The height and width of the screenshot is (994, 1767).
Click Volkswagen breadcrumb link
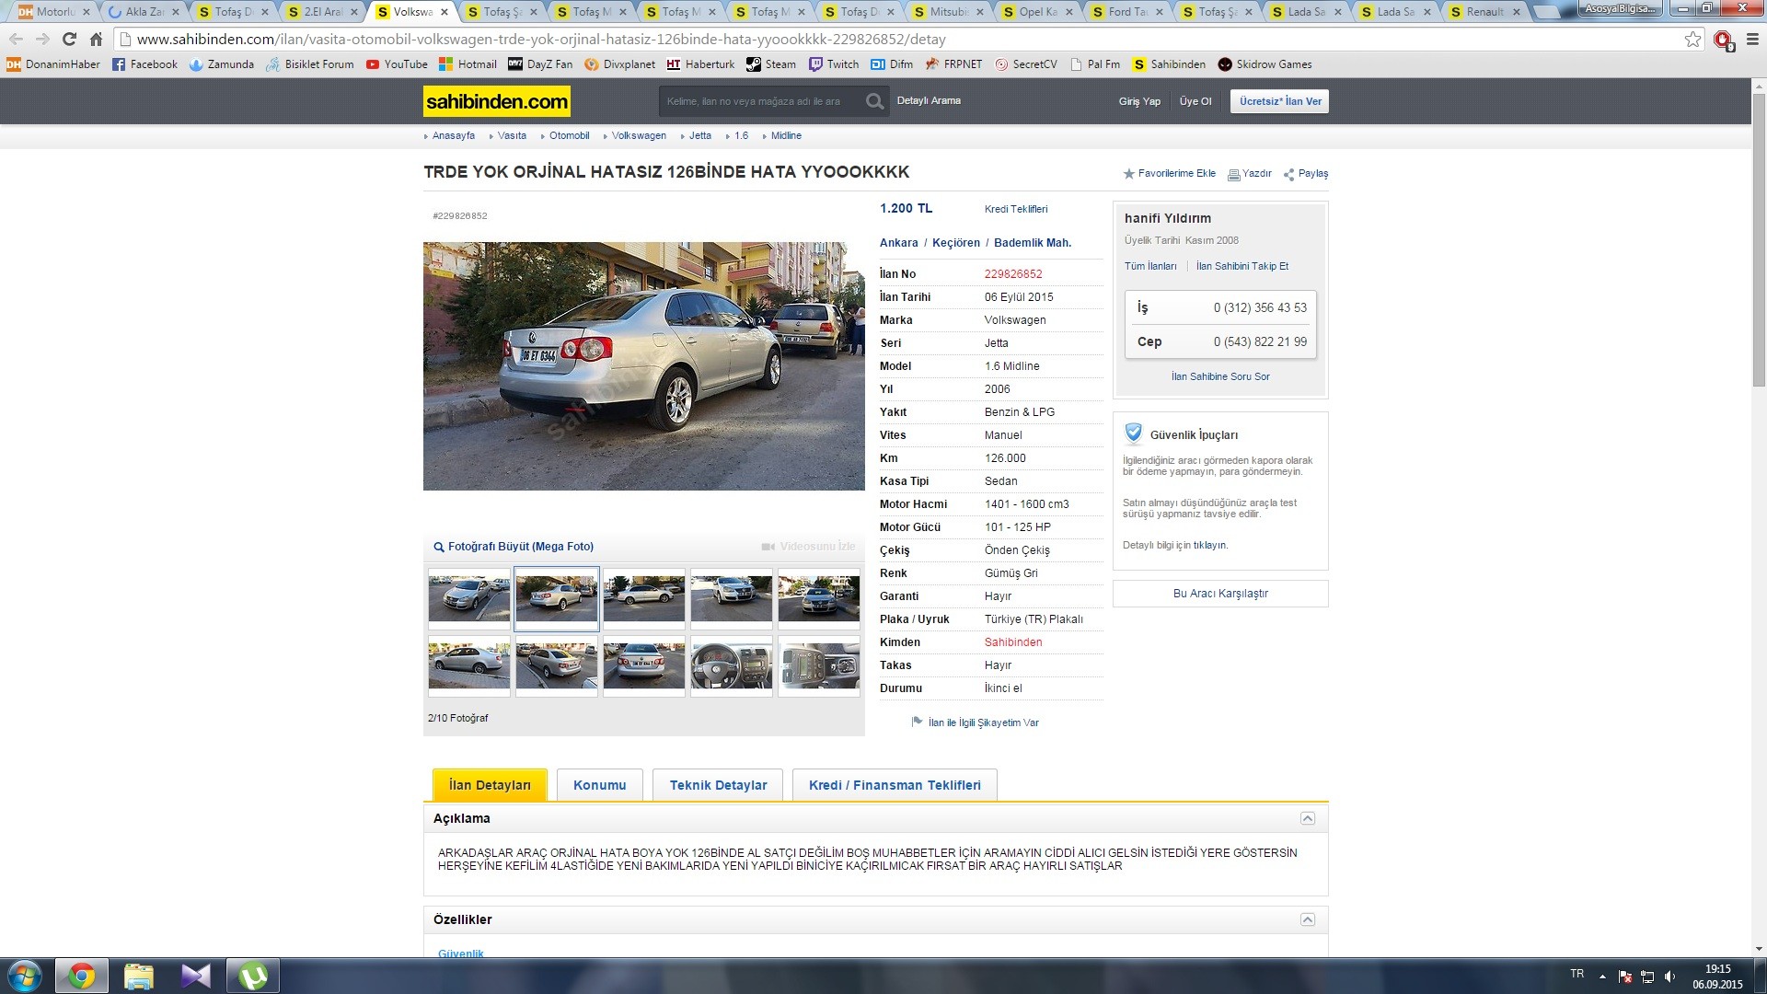[639, 135]
